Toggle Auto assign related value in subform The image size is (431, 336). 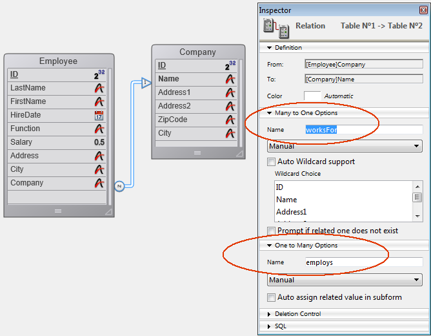point(271,297)
